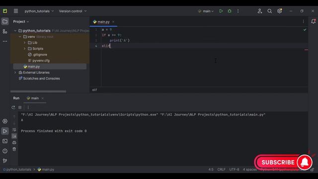
Task: Open Search Everywhere magnifier icon
Action: [269, 11]
